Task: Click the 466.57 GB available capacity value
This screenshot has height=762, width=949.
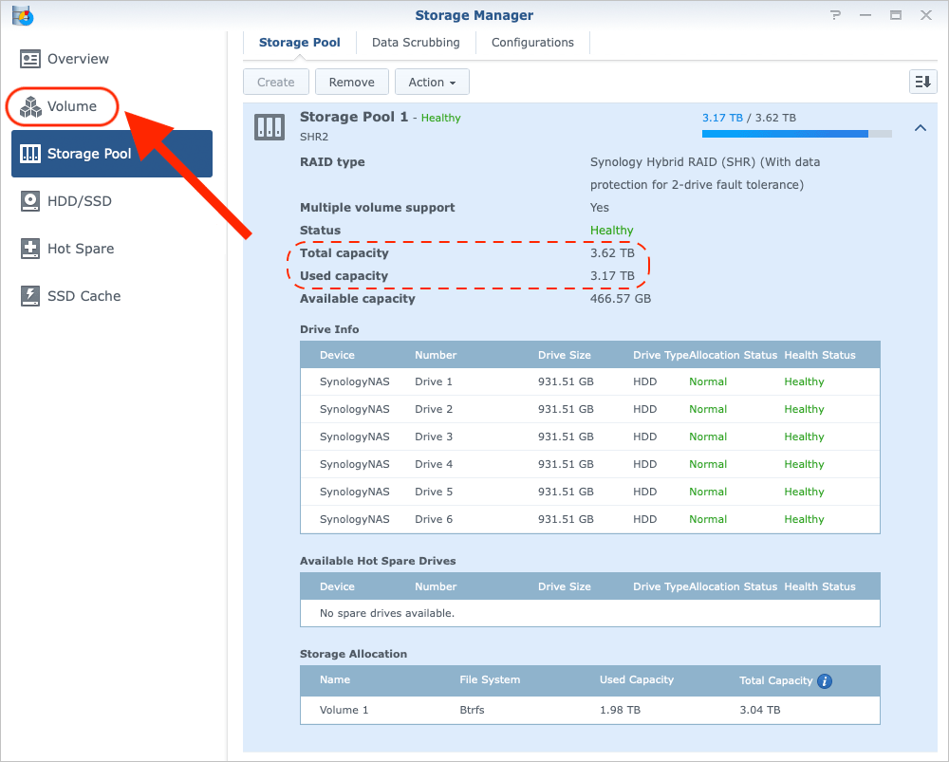Action: pos(621,298)
